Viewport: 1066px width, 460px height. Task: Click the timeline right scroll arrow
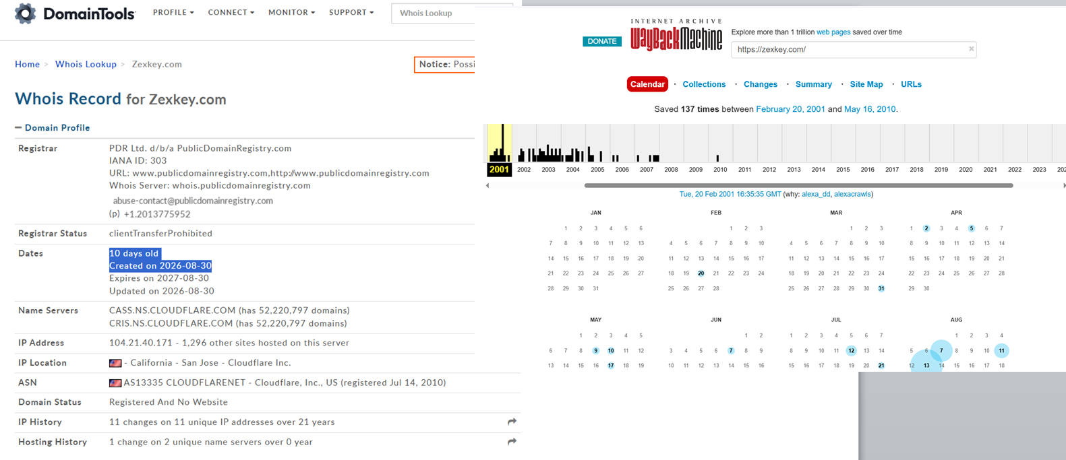(x=1063, y=185)
